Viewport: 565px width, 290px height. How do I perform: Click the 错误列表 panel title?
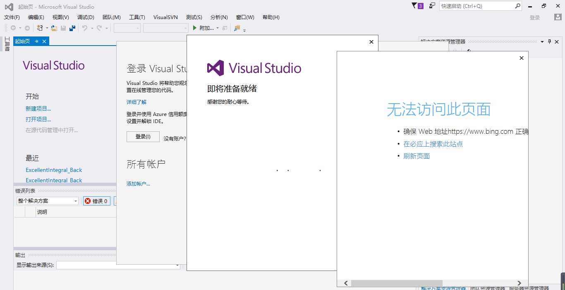pos(25,191)
